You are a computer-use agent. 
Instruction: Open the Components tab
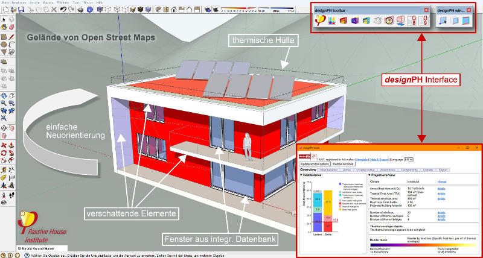point(409,170)
